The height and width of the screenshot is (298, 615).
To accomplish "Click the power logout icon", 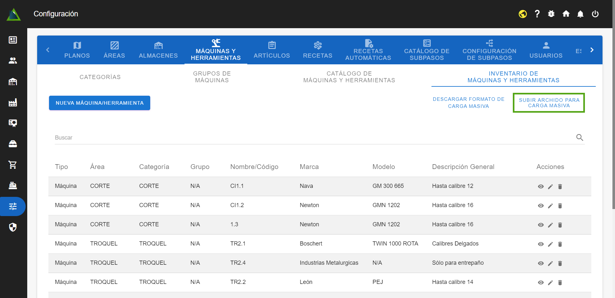I will 595,14.
